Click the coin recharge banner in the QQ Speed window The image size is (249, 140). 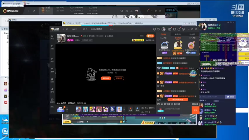click(x=148, y=123)
